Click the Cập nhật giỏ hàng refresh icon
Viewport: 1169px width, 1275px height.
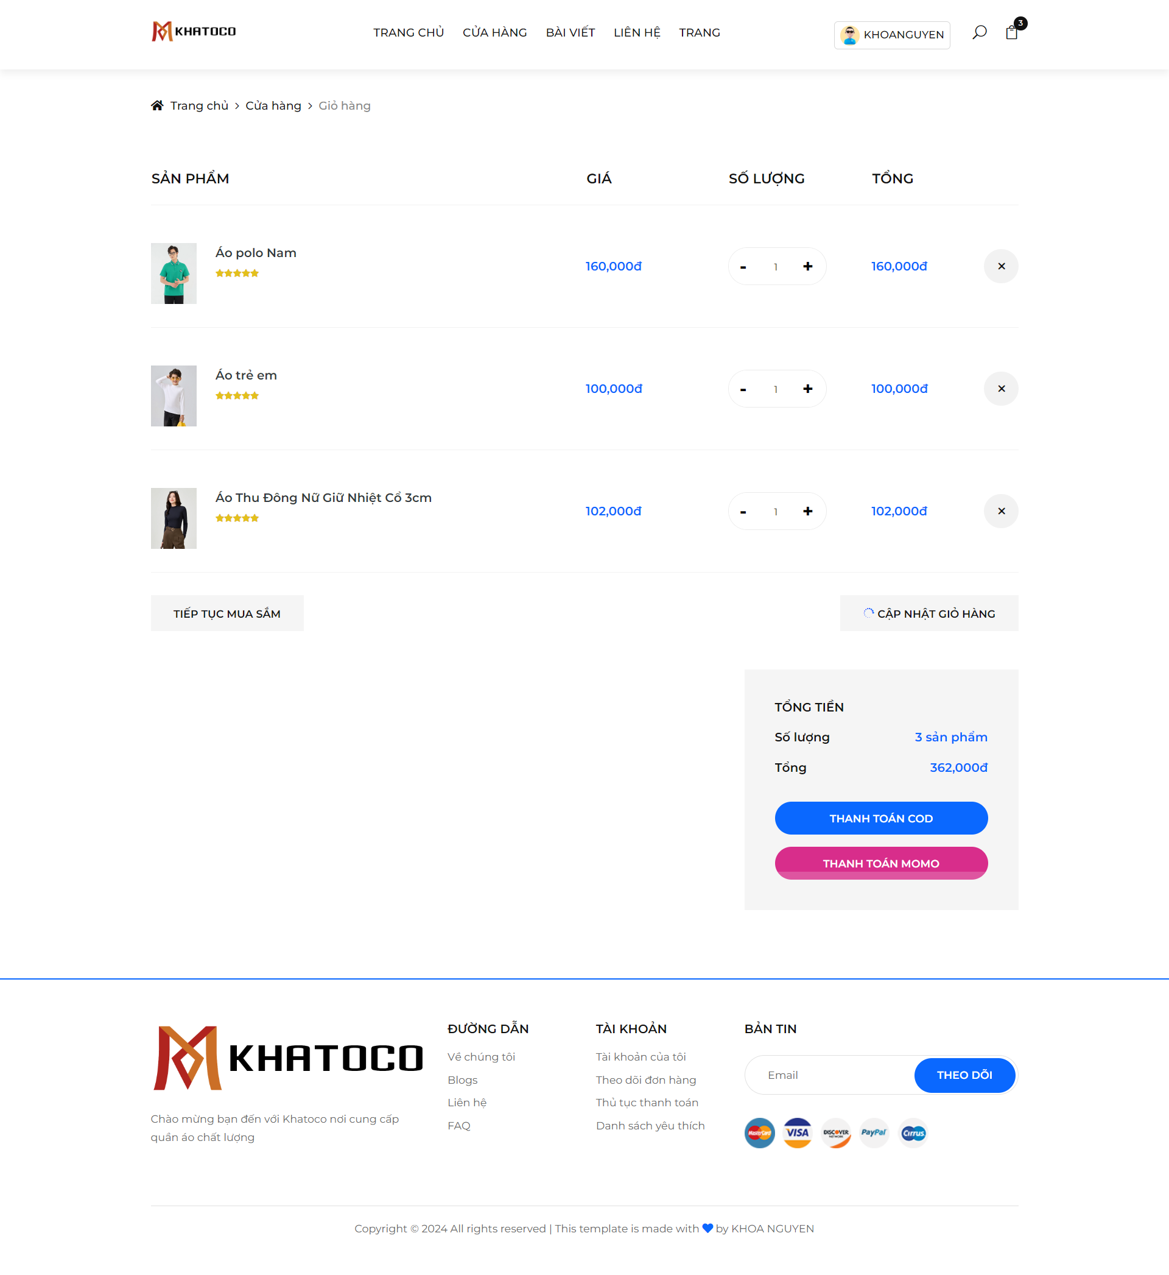coord(868,613)
